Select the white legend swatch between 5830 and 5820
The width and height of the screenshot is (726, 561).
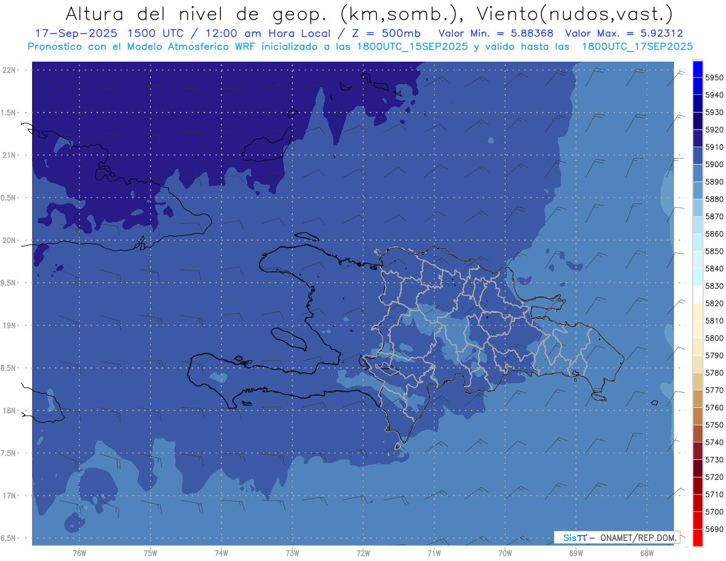click(698, 295)
